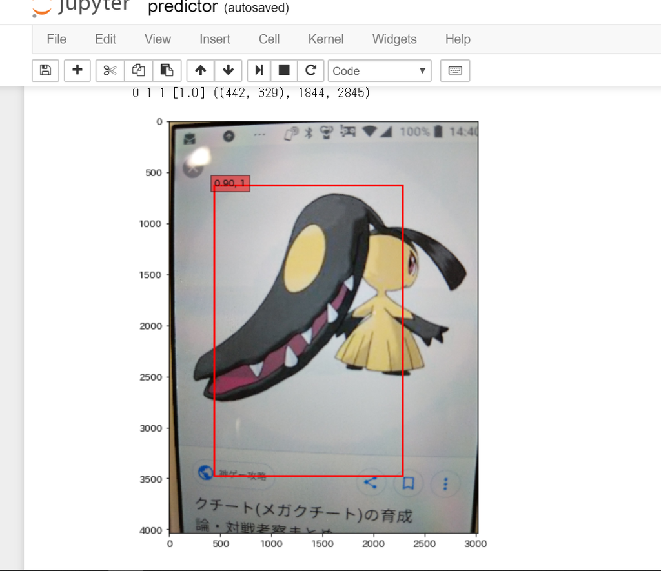Restart the kernel with circular arrow

click(x=310, y=70)
